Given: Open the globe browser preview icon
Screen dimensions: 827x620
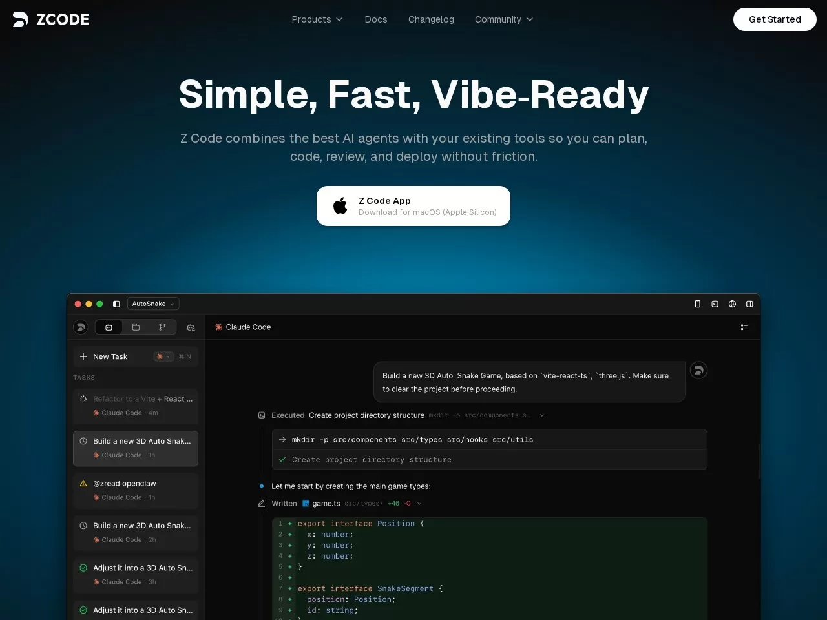Looking at the screenshot, I should pos(732,304).
